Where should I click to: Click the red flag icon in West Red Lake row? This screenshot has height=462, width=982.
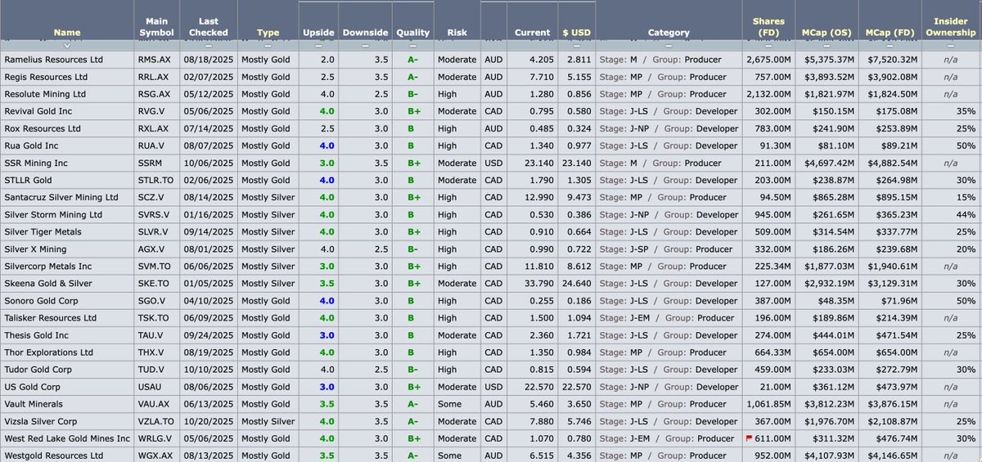[x=748, y=437]
